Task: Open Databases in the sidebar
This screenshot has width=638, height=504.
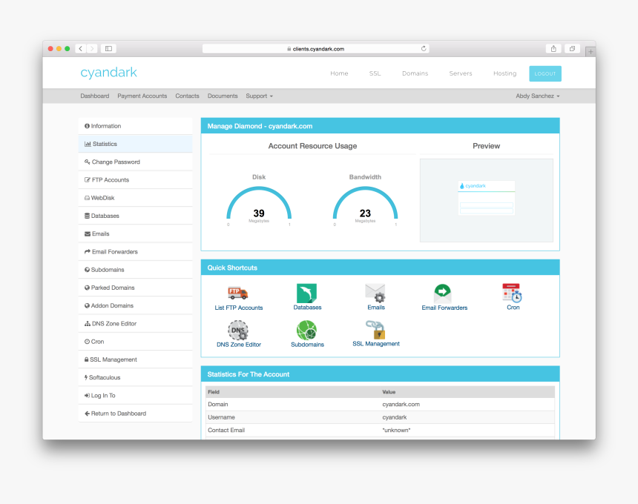Action: [136, 216]
